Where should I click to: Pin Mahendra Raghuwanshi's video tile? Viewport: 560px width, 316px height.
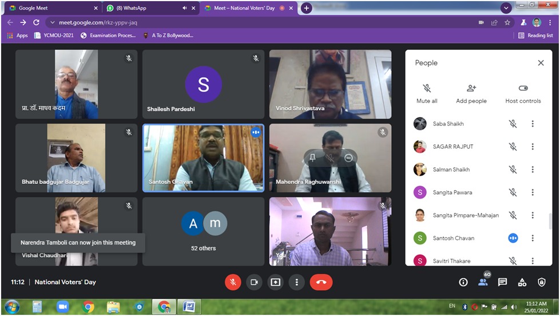pos(312,158)
